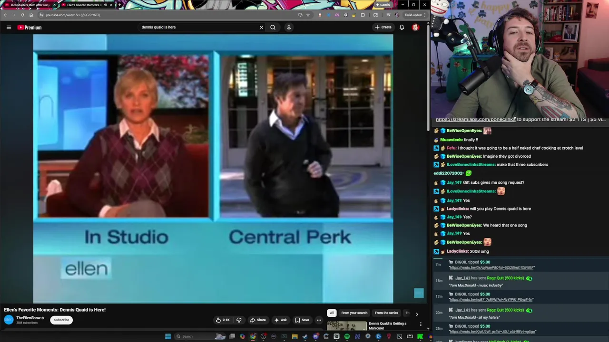
Task: Show more chips with right arrow
Action: [417, 313]
